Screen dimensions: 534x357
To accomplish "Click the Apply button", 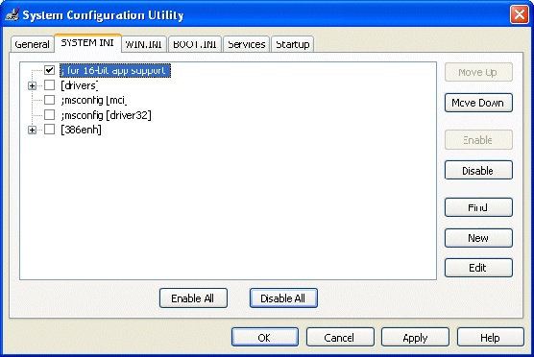I will click(x=415, y=337).
